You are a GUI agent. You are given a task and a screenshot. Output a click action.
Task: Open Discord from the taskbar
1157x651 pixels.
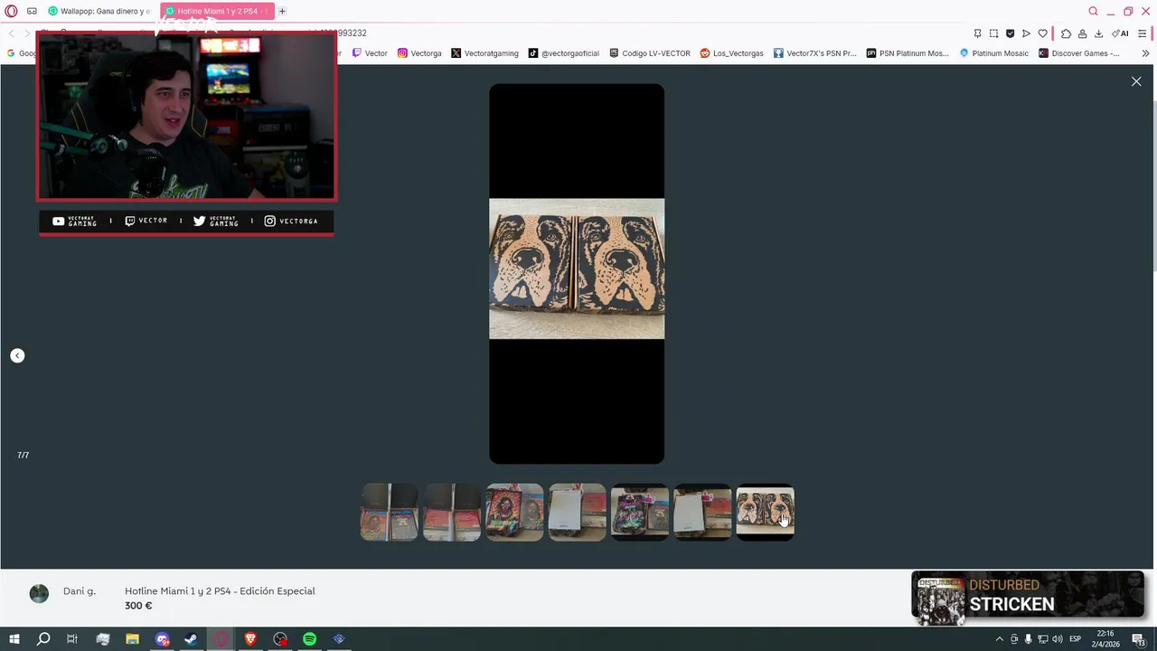(162, 639)
